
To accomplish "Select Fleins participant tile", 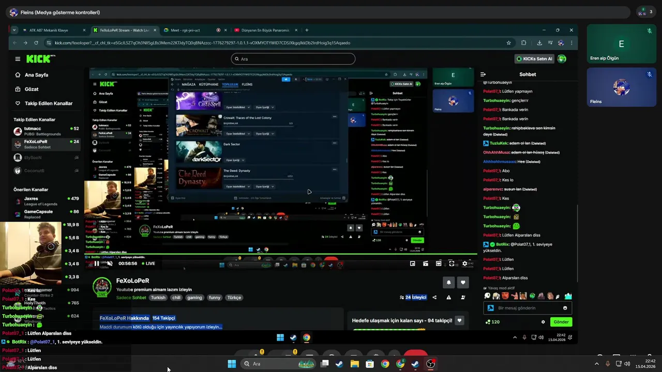I will (621, 87).
